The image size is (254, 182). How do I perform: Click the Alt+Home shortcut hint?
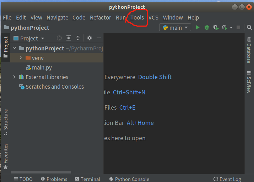(x=140, y=123)
